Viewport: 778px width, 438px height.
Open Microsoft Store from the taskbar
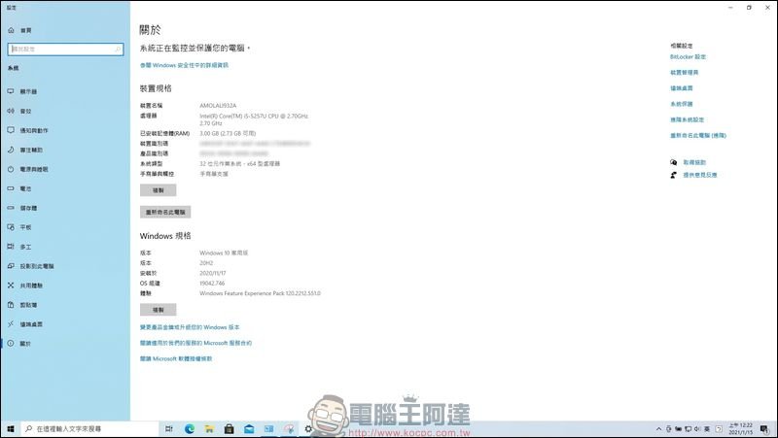click(230, 429)
